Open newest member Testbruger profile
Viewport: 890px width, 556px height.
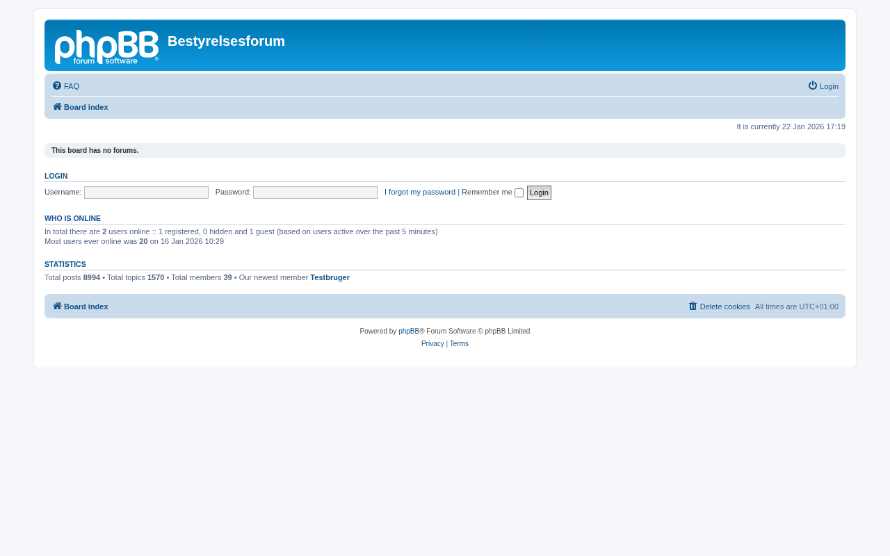[330, 277]
